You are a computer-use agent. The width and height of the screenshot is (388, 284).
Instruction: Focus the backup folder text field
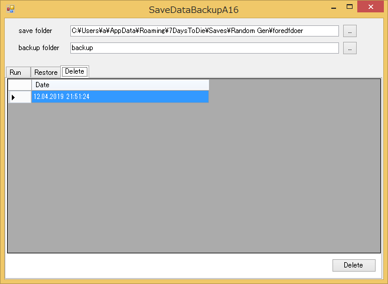coord(204,48)
